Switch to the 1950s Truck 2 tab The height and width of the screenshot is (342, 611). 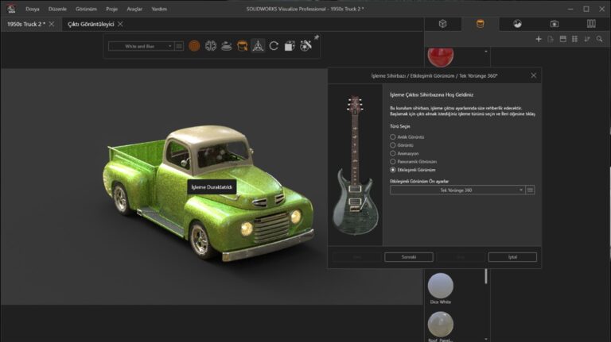(25, 25)
